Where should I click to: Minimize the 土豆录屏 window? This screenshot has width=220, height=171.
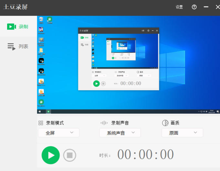click(x=206, y=7)
